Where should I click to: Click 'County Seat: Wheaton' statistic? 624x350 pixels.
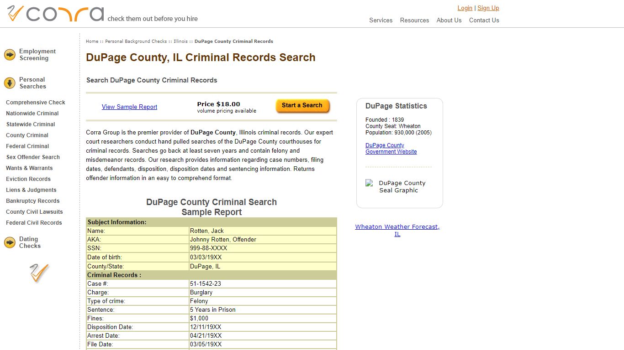tap(393, 126)
